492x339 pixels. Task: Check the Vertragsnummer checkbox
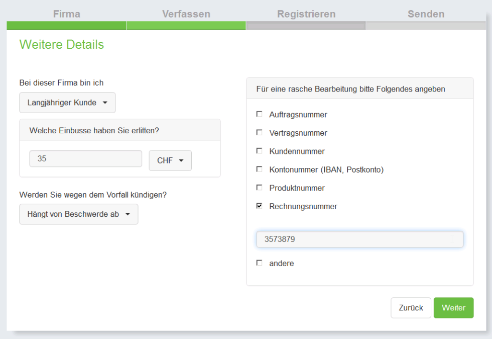[259, 132]
